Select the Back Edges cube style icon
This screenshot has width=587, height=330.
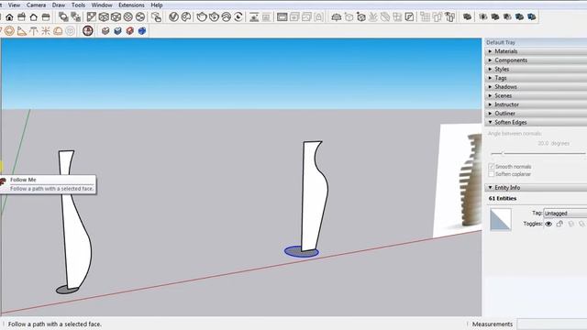click(104, 16)
